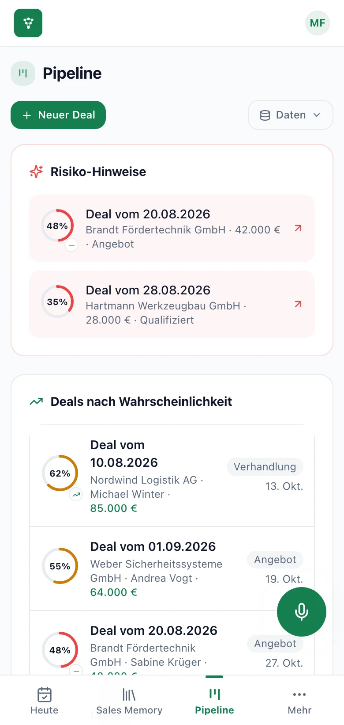
Task: Tap the green app logo icon
Action: pyautogui.click(x=28, y=23)
